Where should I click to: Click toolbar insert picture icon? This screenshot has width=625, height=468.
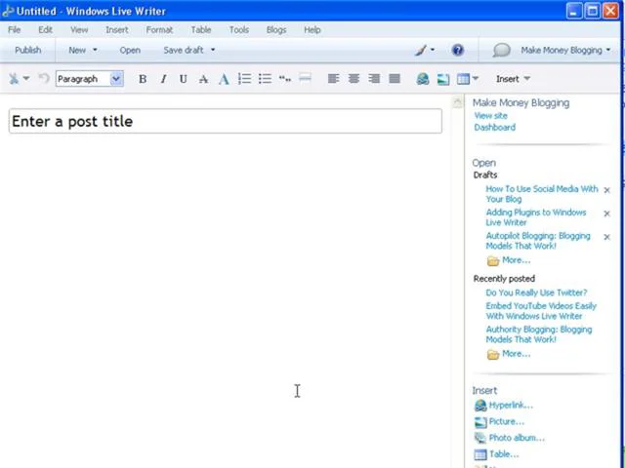(443, 79)
